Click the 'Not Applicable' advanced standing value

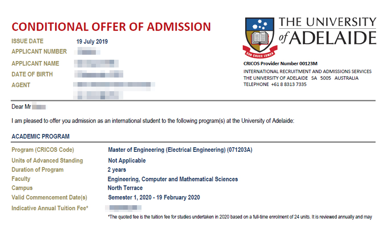[x=127, y=161]
